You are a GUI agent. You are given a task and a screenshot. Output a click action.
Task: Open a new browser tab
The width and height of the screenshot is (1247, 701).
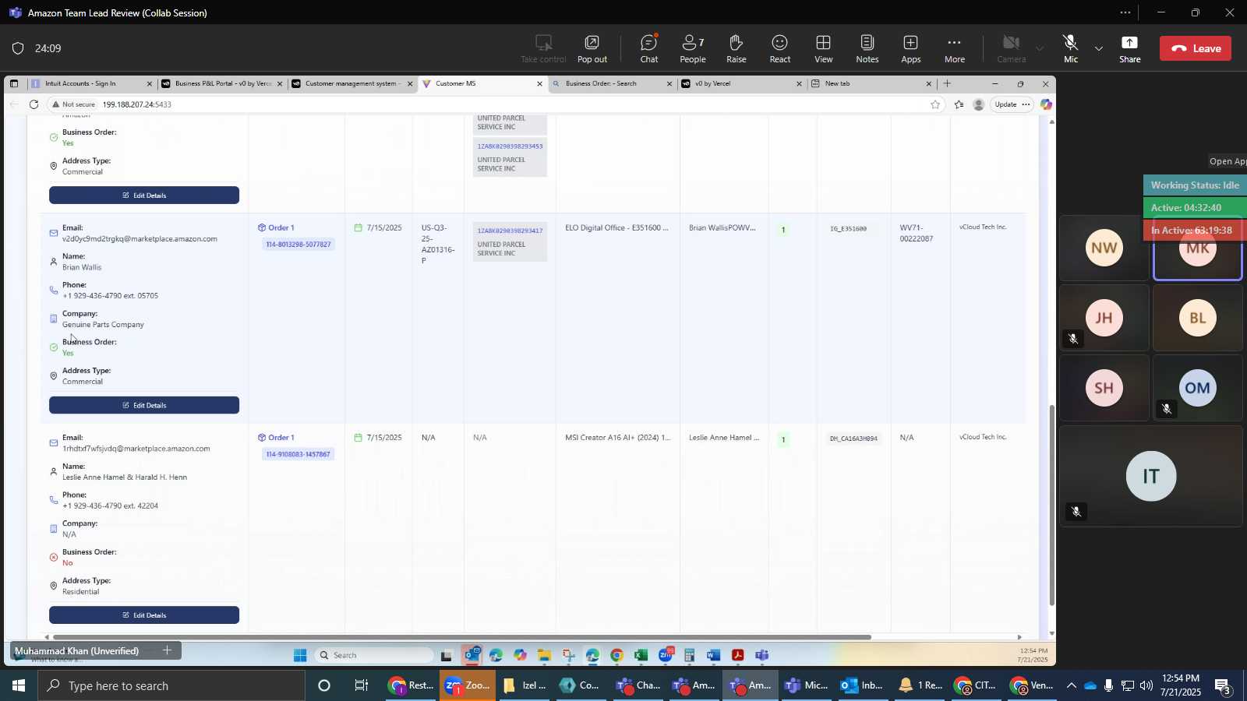pos(947,83)
